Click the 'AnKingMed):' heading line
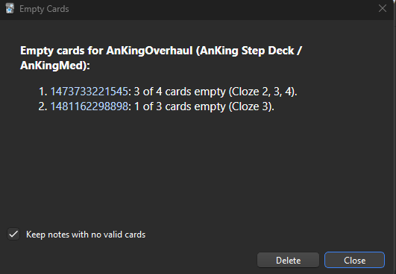396x274 pixels. pos(55,66)
